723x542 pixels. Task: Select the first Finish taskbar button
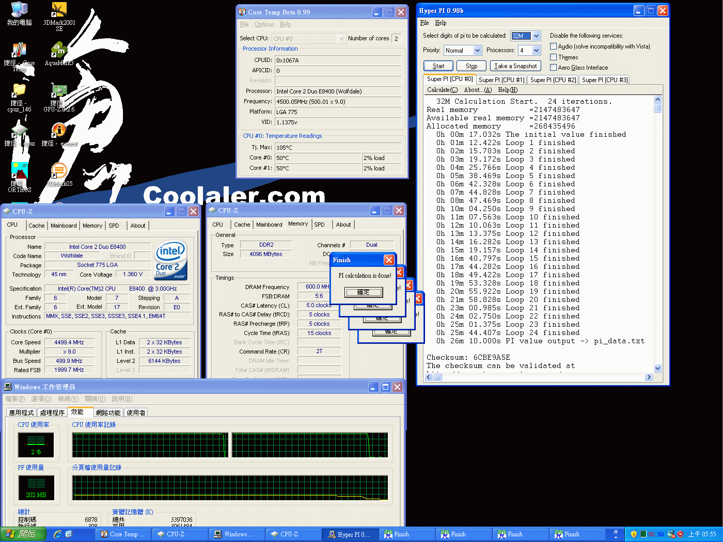(x=407, y=534)
